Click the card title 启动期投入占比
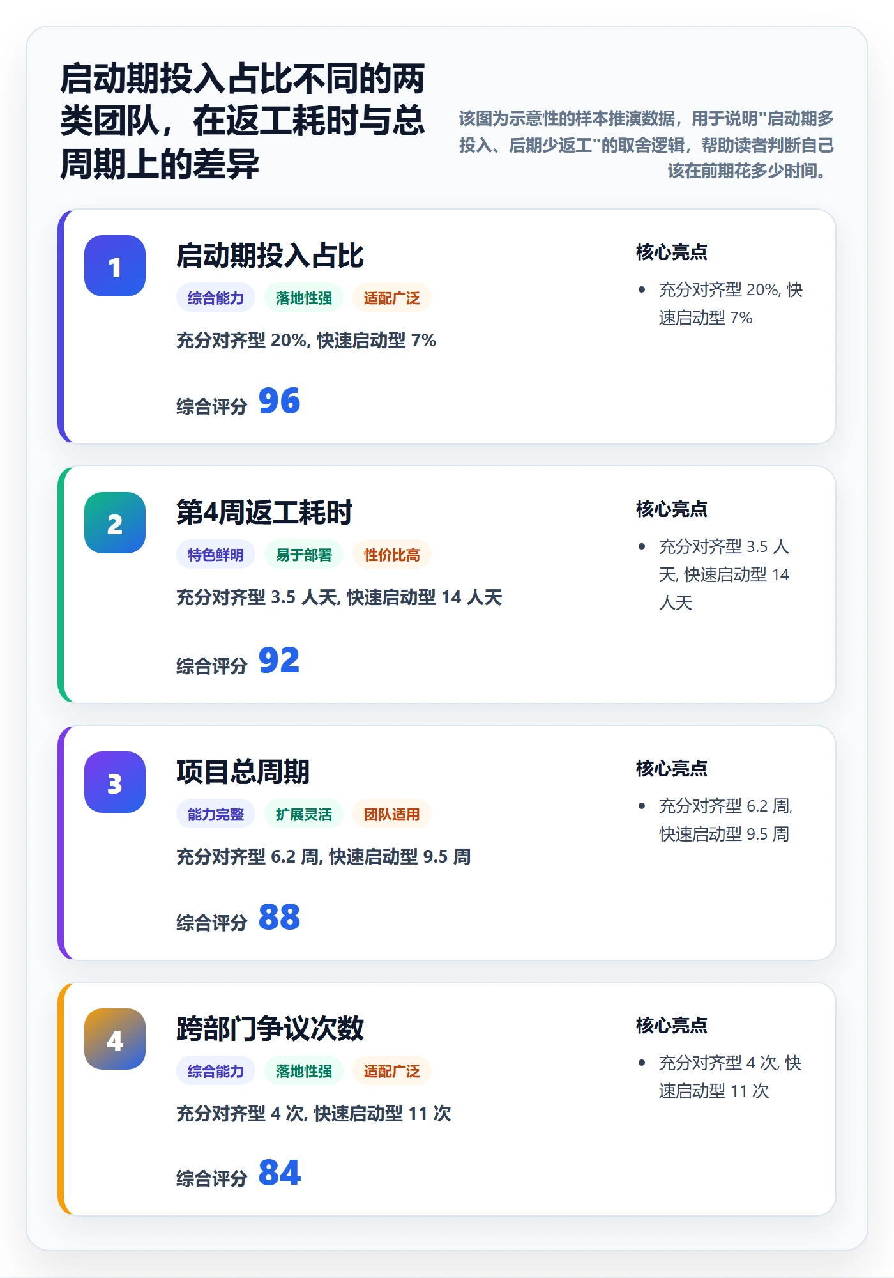Viewport: 894px width, 1278px height. [x=269, y=256]
